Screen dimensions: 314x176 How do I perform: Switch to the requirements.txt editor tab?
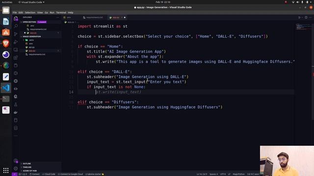click(x=94, y=18)
